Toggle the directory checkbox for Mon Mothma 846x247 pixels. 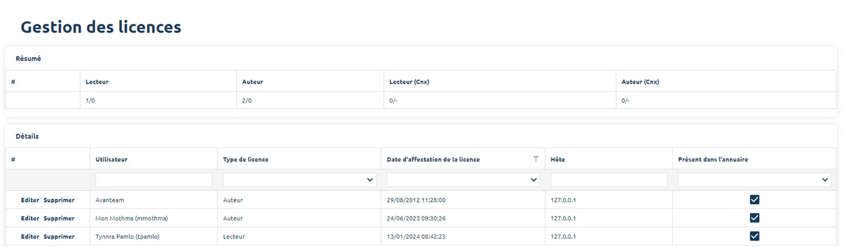coord(754,218)
